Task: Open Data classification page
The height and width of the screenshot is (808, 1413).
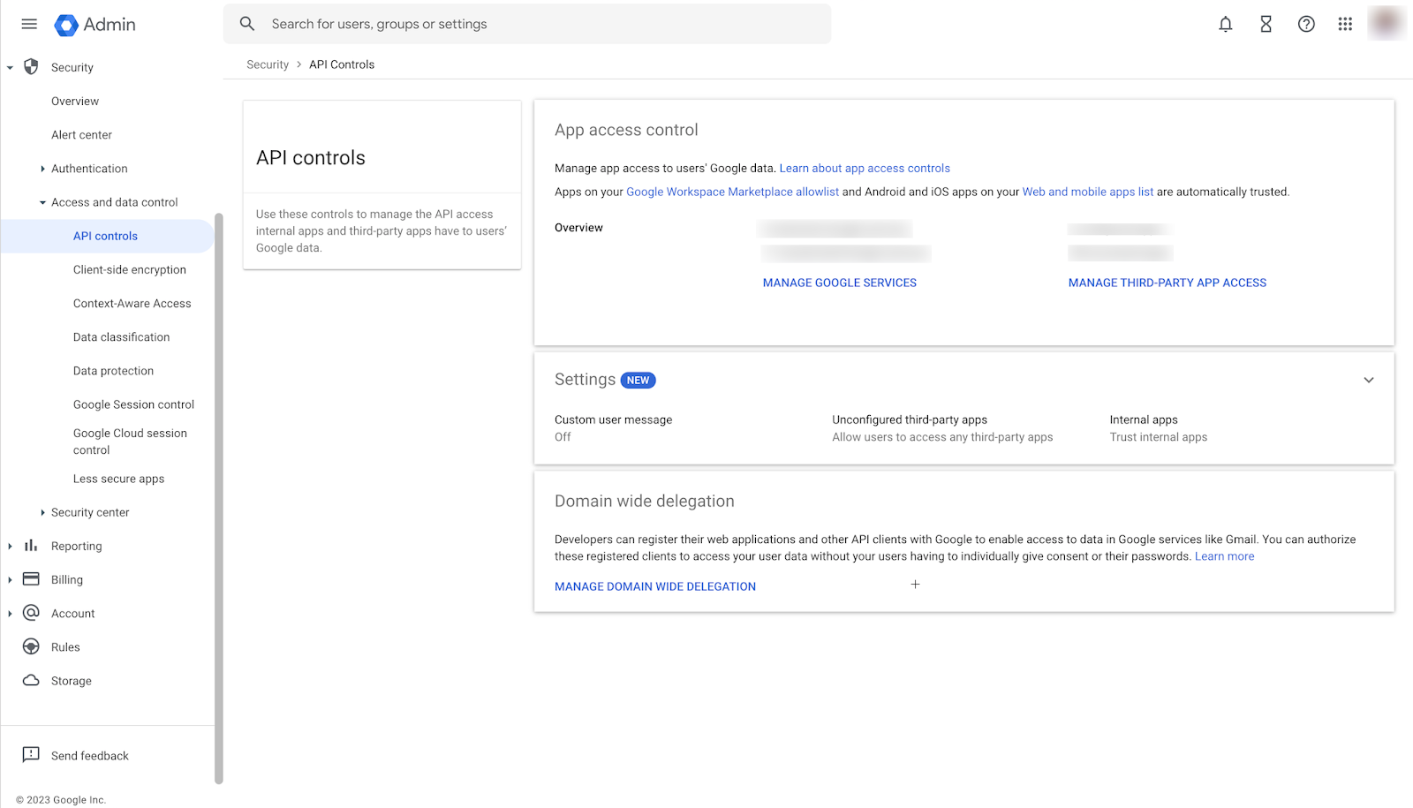Action: point(122,337)
